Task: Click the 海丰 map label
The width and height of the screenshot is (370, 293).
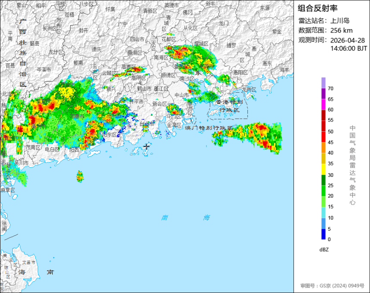Action: 284,69
